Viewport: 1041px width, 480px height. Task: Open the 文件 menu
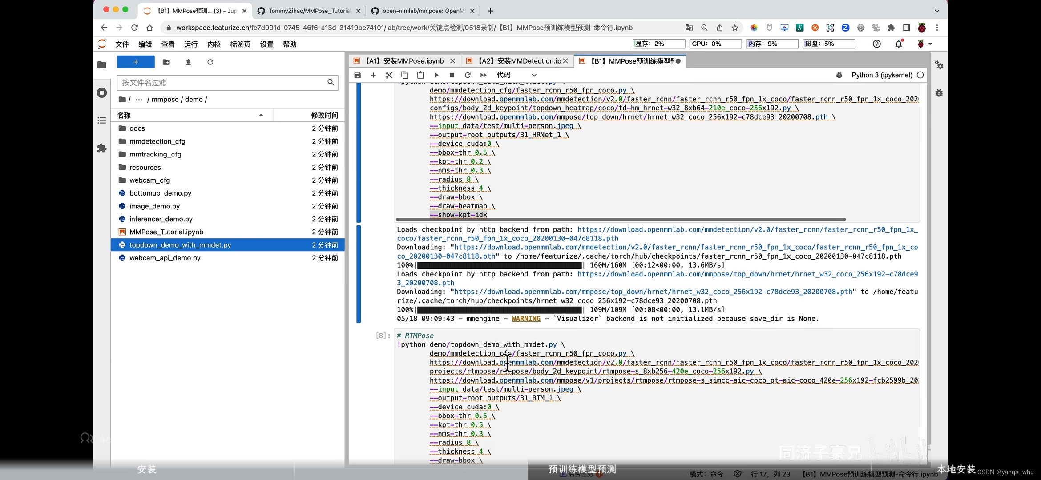click(x=122, y=44)
